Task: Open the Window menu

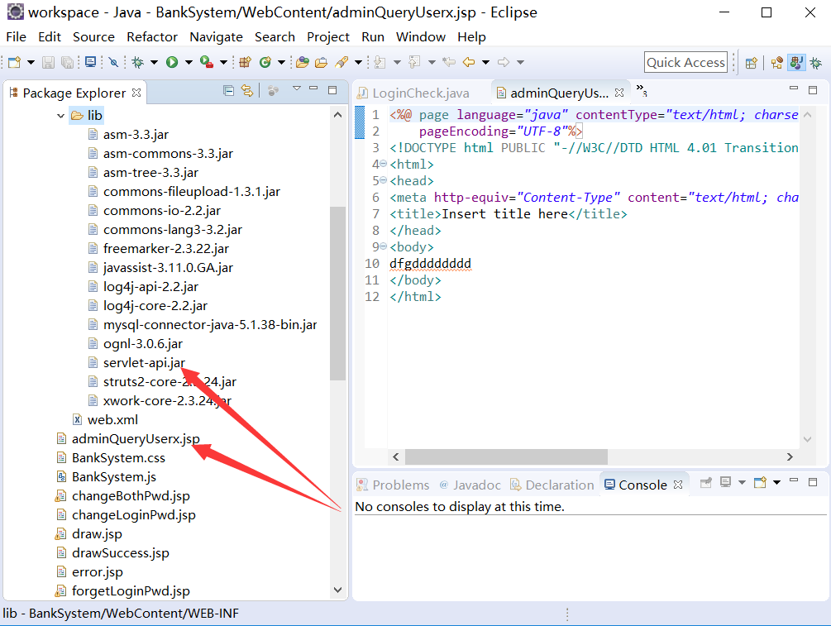Action: pos(421,37)
